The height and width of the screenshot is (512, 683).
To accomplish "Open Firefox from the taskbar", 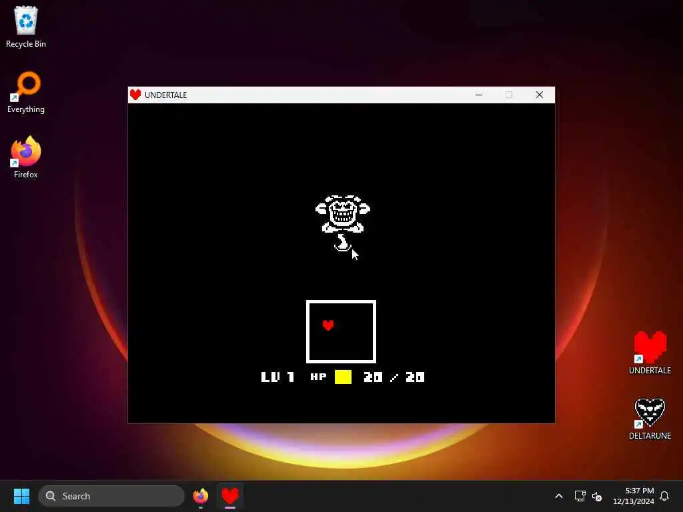I will (x=201, y=496).
